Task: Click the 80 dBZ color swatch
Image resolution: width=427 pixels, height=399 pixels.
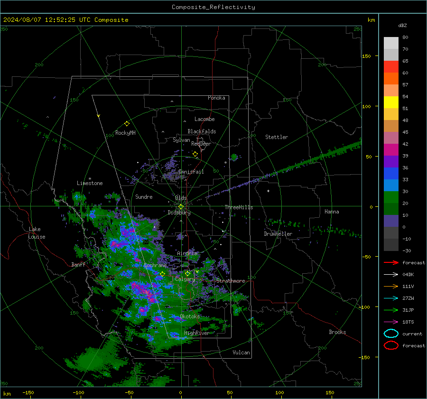Action: point(391,43)
